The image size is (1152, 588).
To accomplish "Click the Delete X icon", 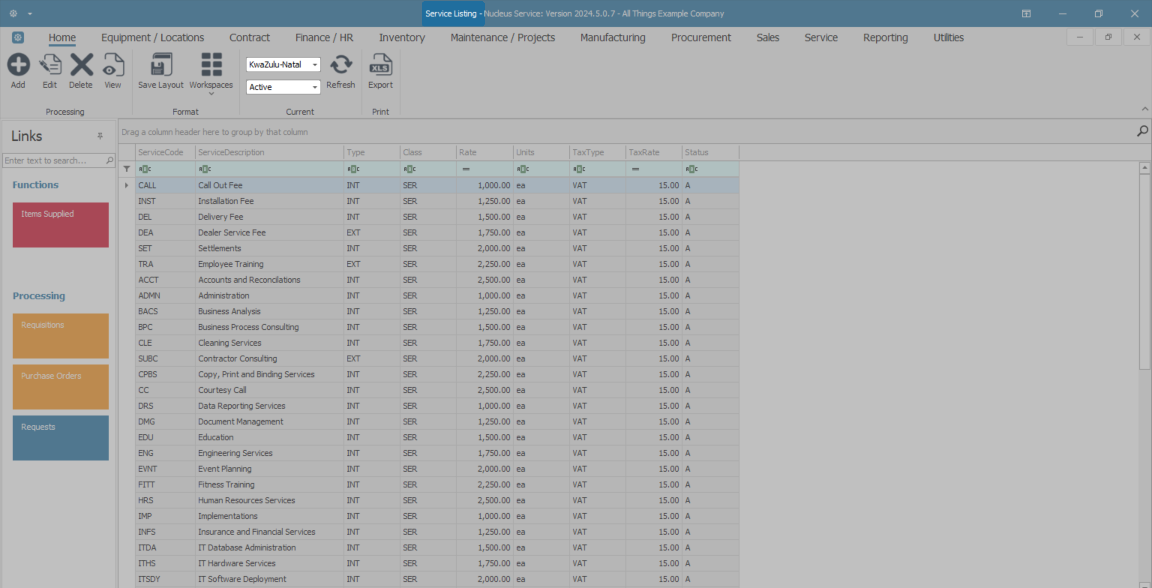I will [x=81, y=65].
